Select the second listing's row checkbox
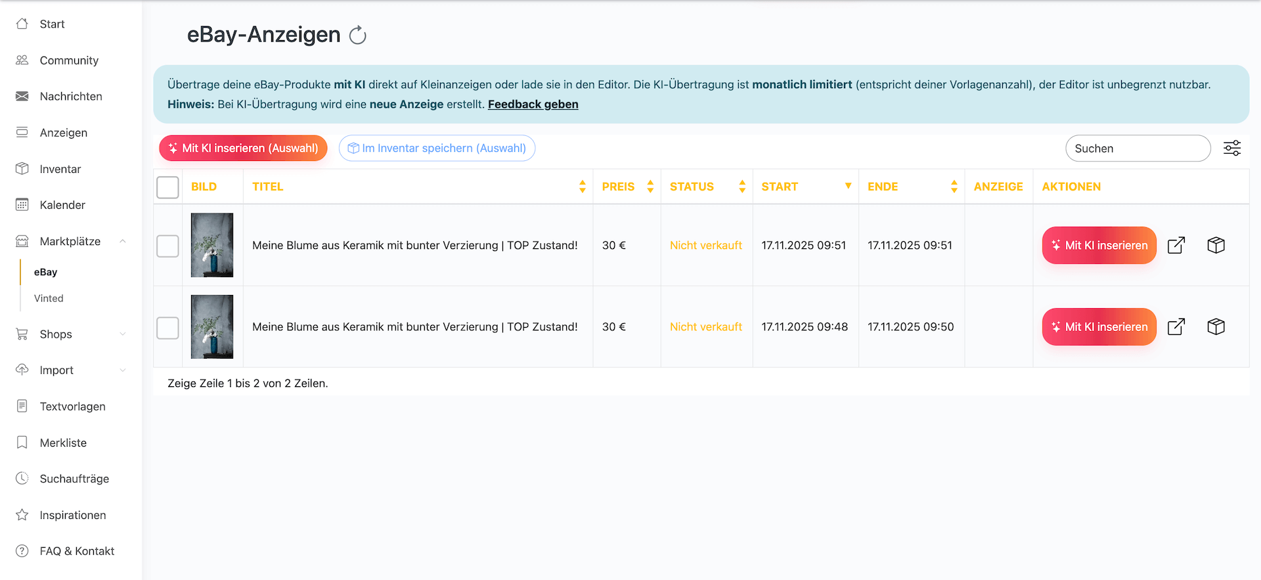This screenshot has width=1261, height=580. tap(167, 328)
